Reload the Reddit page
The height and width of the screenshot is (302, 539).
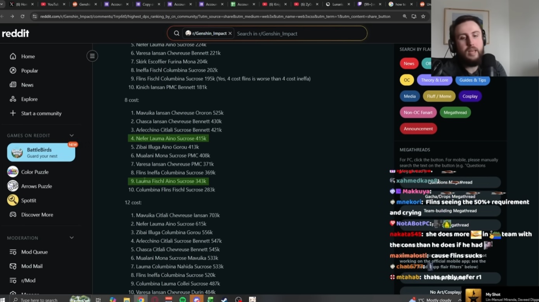click(23, 17)
